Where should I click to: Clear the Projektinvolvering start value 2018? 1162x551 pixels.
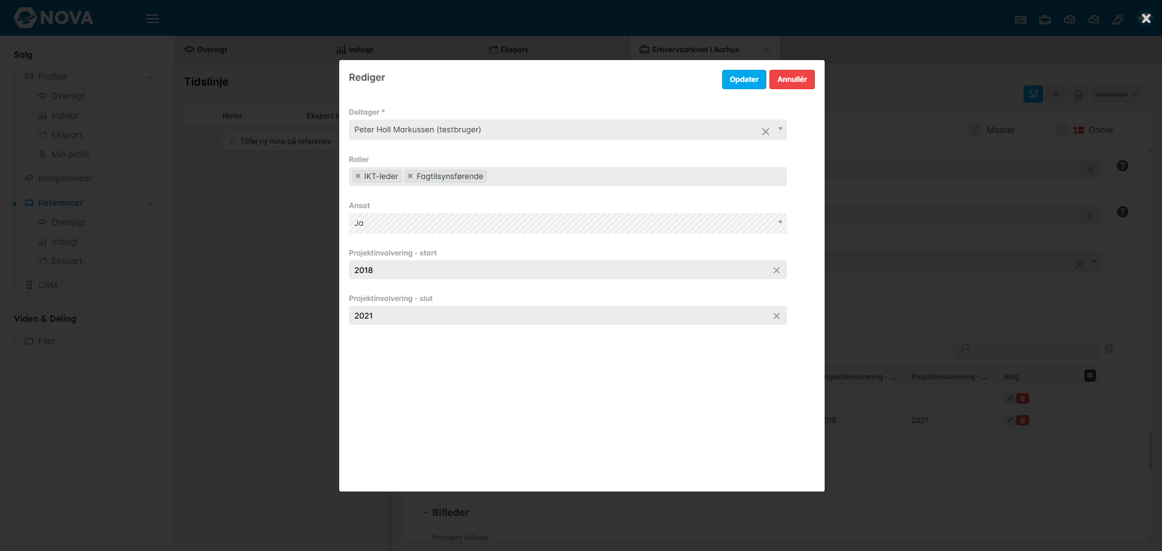click(x=776, y=270)
